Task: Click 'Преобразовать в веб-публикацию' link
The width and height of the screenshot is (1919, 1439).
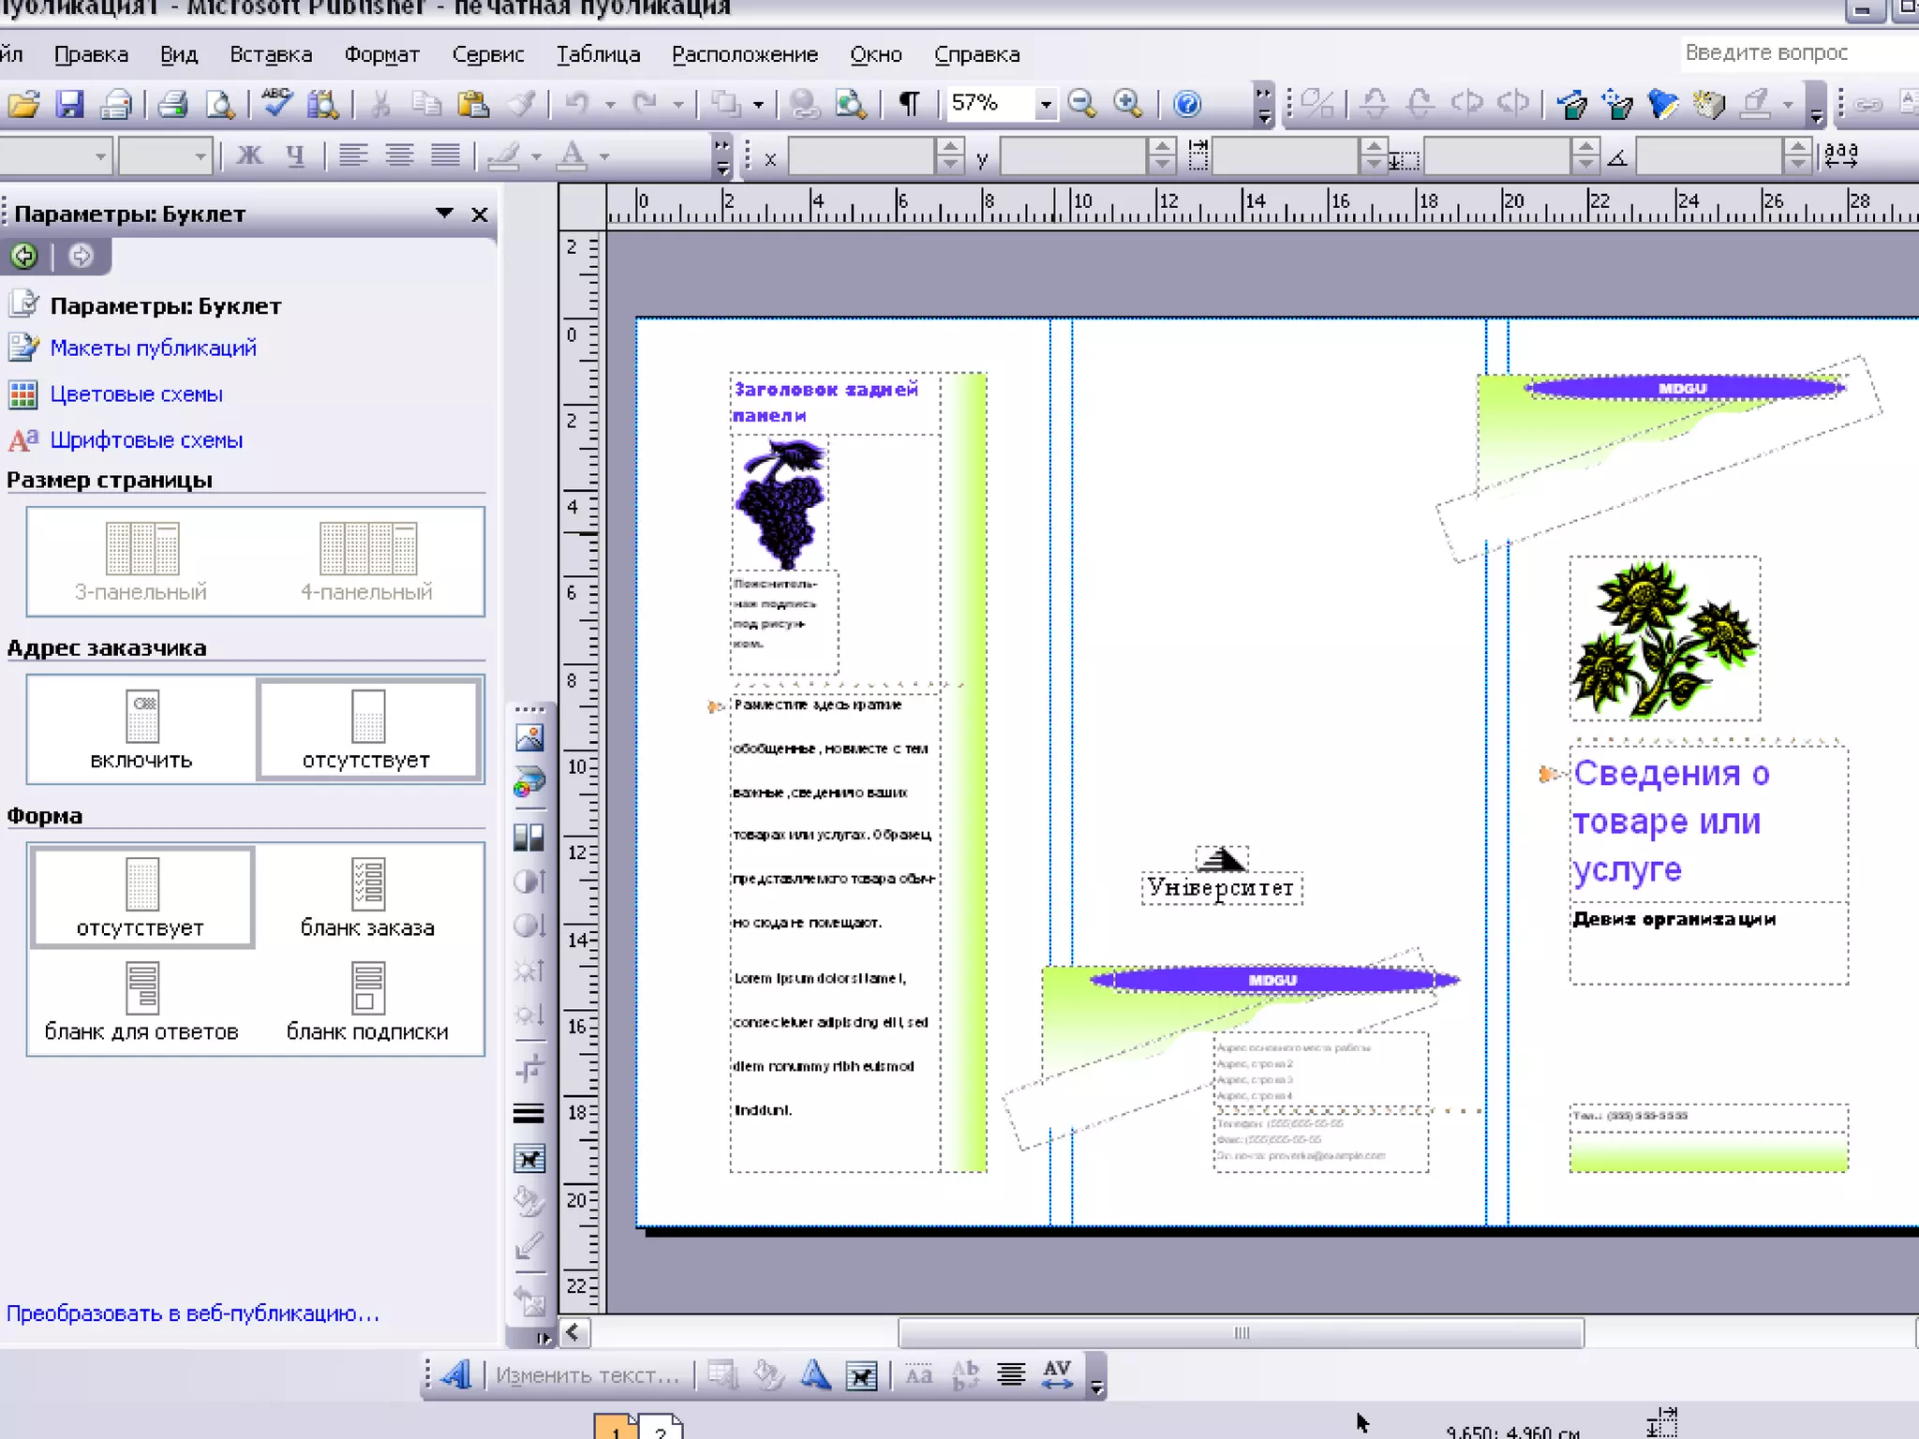Action: point(193,1313)
